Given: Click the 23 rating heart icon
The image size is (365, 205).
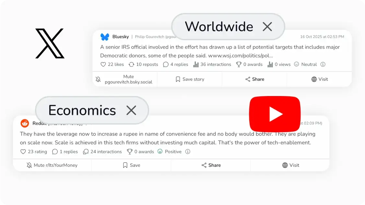Looking at the screenshot, I should click(23, 152).
